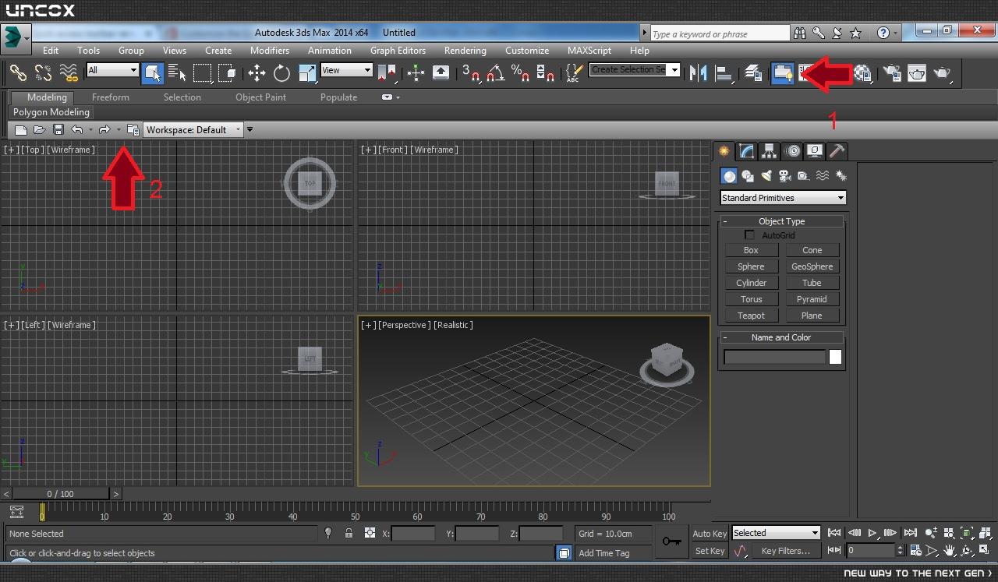Viewport: 998px width, 582px height.
Task: Switch to the Freeform ribbon tab
Action: [111, 97]
